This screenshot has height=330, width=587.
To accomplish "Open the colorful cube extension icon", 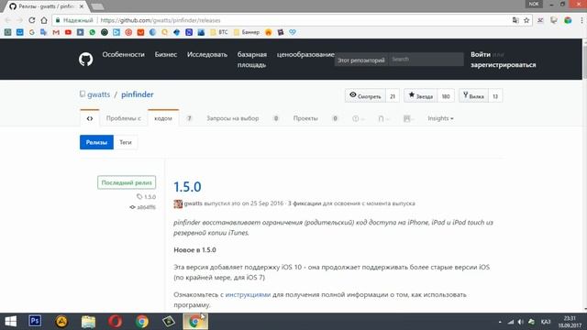I will (x=568, y=20).
